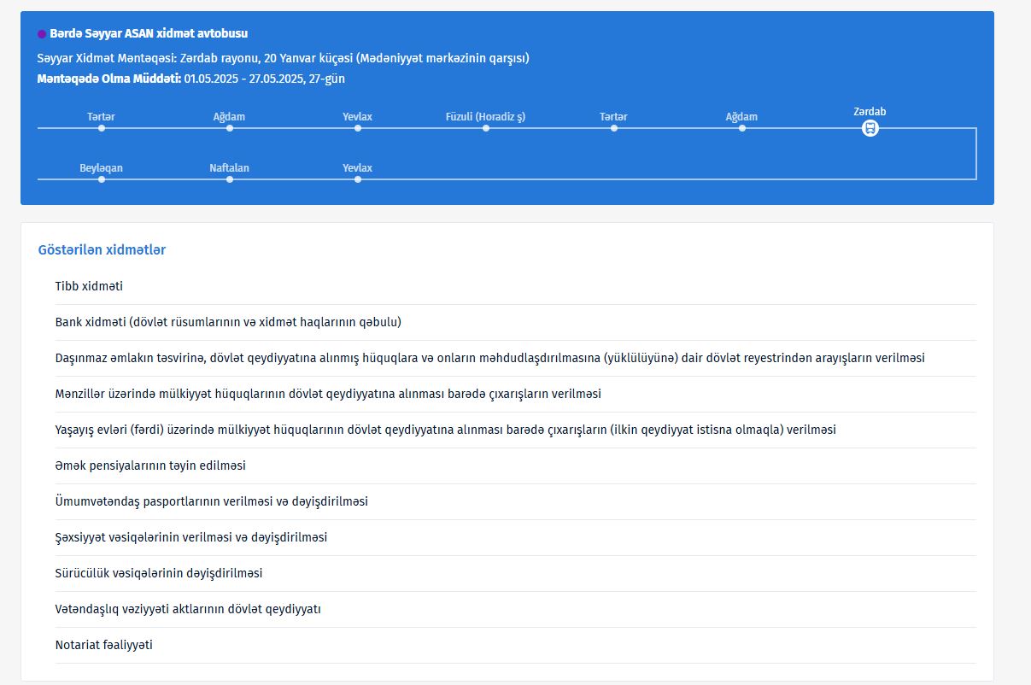Select the Füzuli (Horadiz ş) stop
Image resolution: width=1031 pixels, height=685 pixels.
point(486,128)
